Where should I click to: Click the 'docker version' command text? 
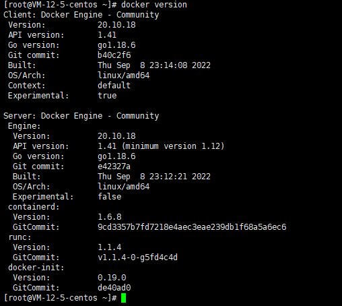[154, 5]
